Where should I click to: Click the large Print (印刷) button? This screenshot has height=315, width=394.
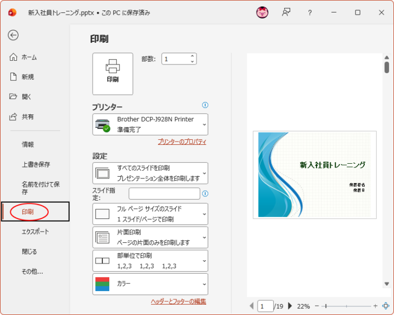tap(113, 73)
